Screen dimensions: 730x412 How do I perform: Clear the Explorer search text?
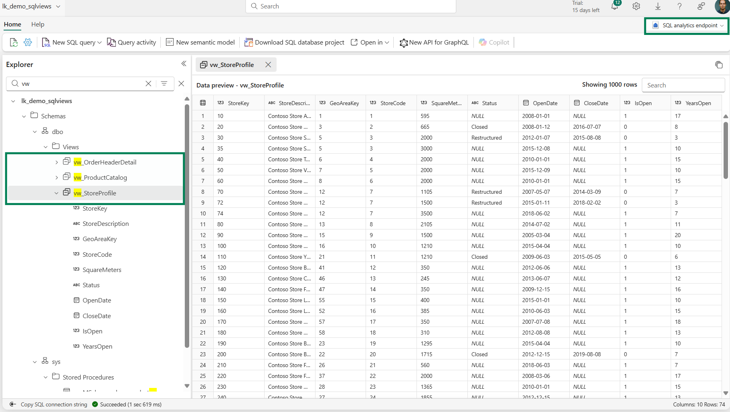(x=148, y=83)
